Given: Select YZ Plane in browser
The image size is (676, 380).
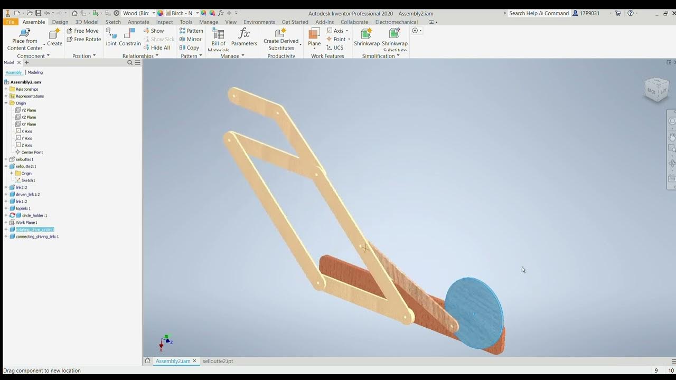Looking at the screenshot, I should [x=25, y=110].
